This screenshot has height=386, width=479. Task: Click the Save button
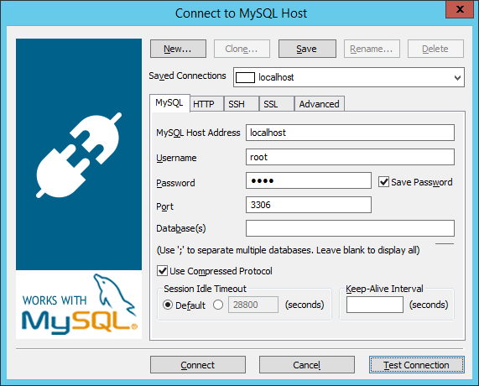307,49
